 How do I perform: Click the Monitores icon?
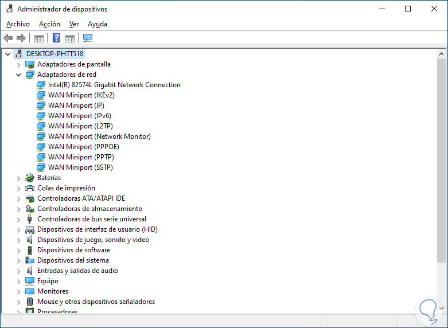(30, 291)
